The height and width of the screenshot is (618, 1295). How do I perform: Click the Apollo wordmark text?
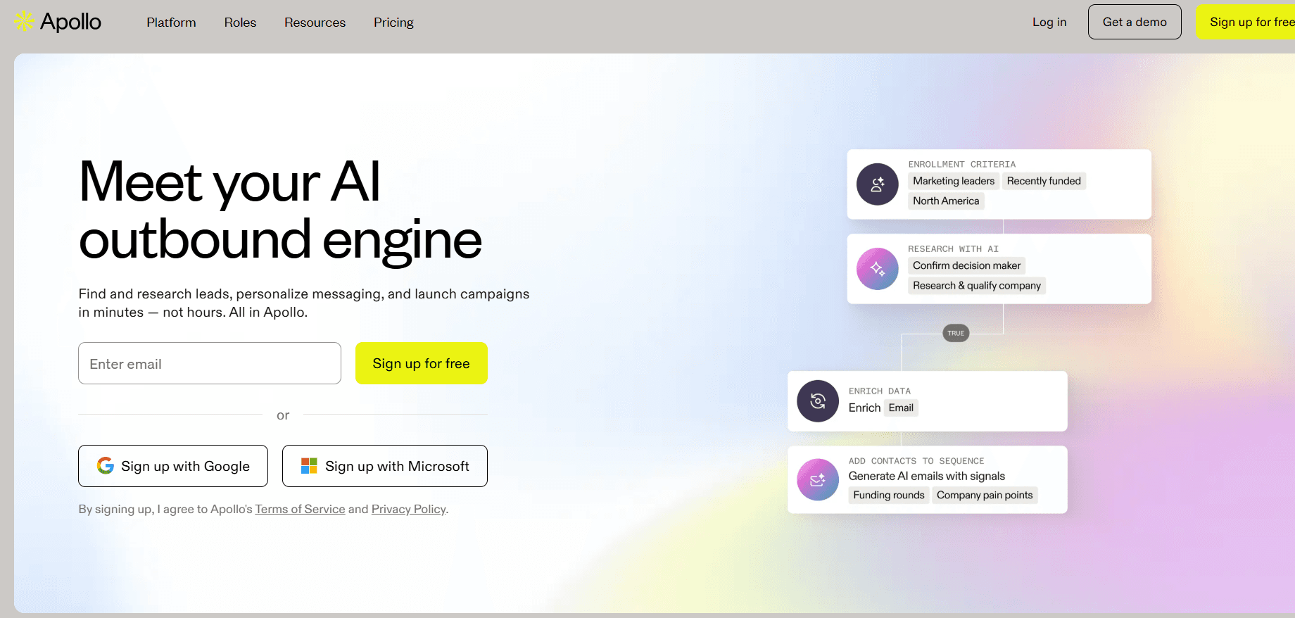(x=70, y=22)
